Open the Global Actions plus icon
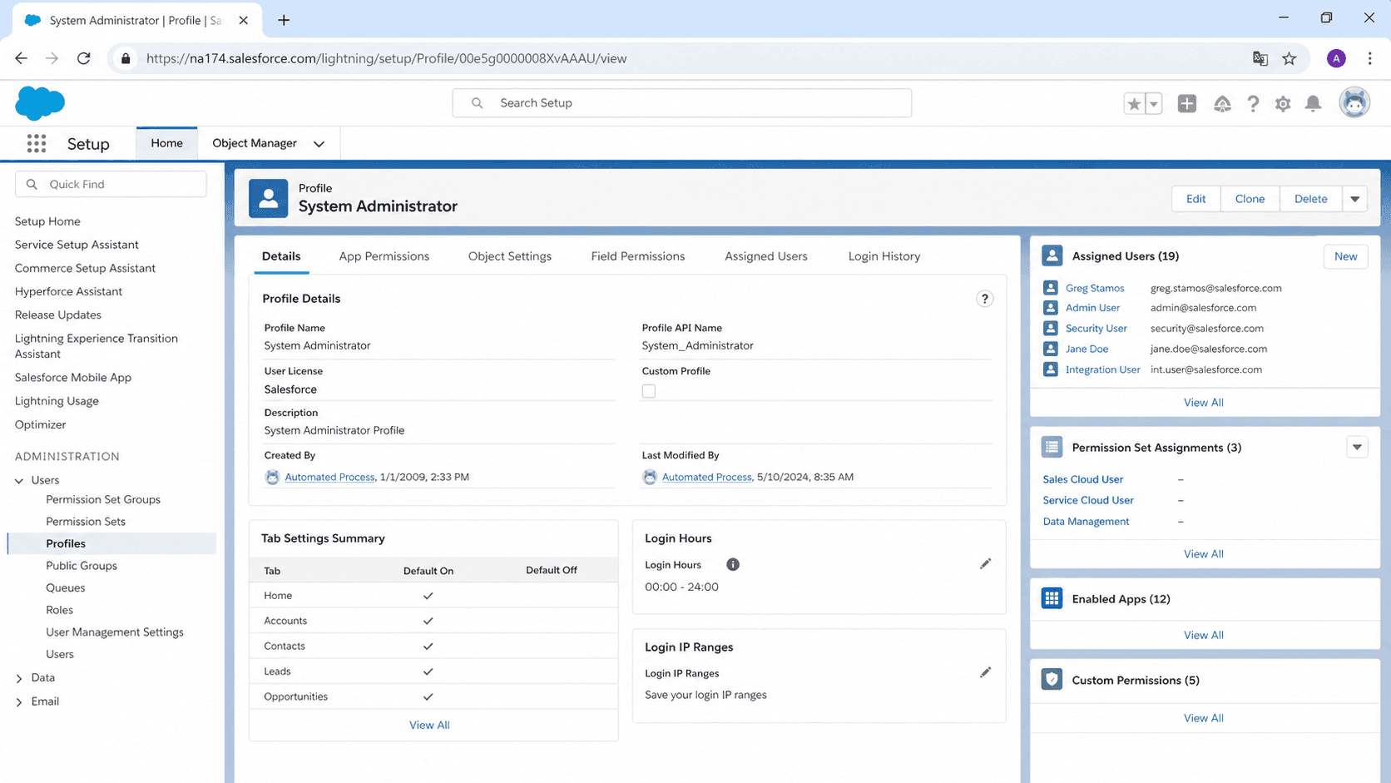The width and height of the screenshot is (1391, 783). point(1186,103)
